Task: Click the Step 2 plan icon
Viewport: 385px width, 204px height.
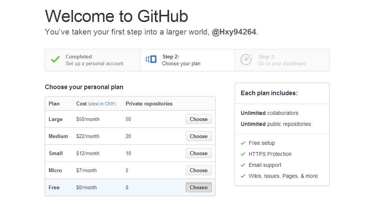Action: click(x=151, y=59)
